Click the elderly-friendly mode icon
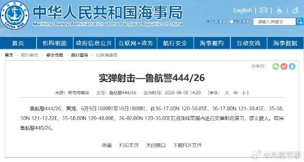Viewport: 304px width, 162px height. point(296,10)
